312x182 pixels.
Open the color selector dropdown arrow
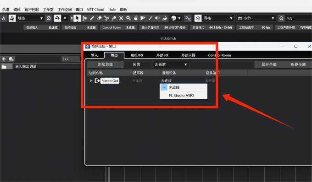(179, 18)
